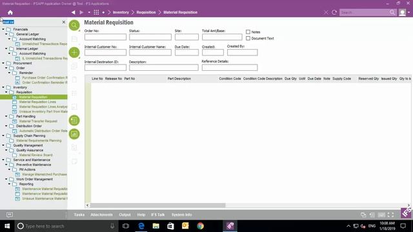Collapse the Procurement tree folder

(x=3, y=63)
